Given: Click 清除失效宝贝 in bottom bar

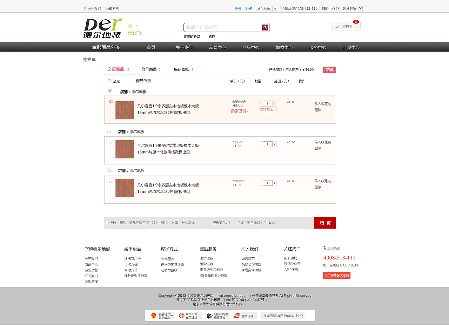Looking at the screenshot, I should 139,223.
